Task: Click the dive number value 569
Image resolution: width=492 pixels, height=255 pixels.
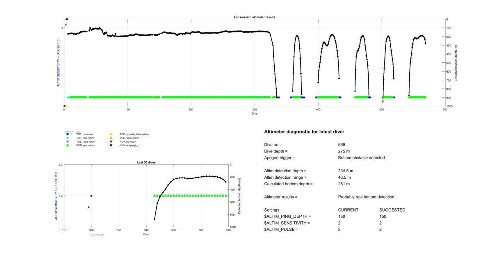Action: (342, 145)
